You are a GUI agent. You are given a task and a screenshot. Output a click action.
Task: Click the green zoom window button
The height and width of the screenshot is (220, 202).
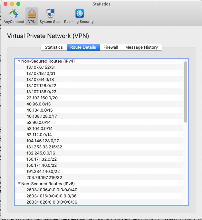click(x=18, y=4)
